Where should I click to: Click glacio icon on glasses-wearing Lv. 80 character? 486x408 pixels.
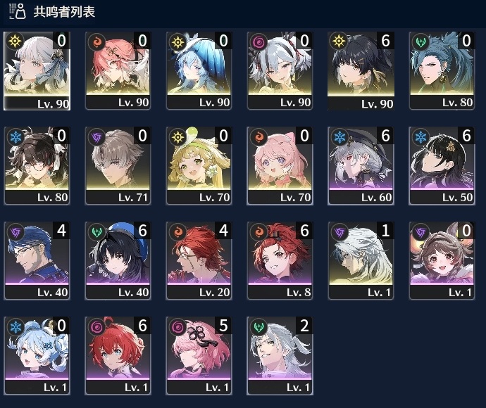tap(15, 136)
